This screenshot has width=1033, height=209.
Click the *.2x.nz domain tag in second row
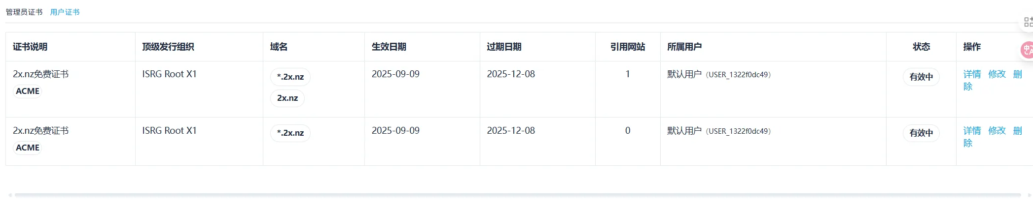click(290, 133)
